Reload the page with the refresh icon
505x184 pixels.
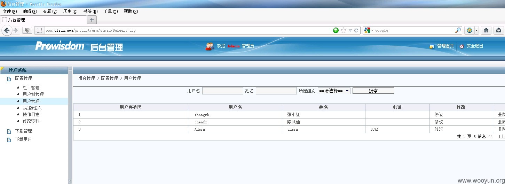pyautogui.click(x=356, y=30)
